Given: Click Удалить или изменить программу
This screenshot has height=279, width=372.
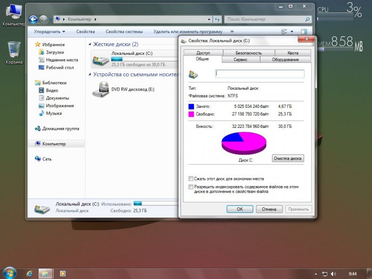Looking at the screenshot, I should tap(188, 32).
